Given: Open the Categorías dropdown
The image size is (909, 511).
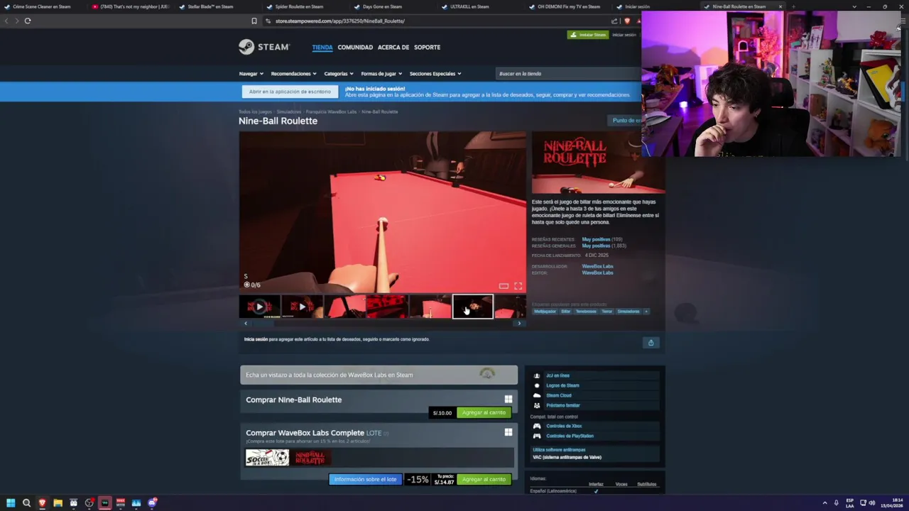Looking at the screenshot, I should [x=339, y=74].
